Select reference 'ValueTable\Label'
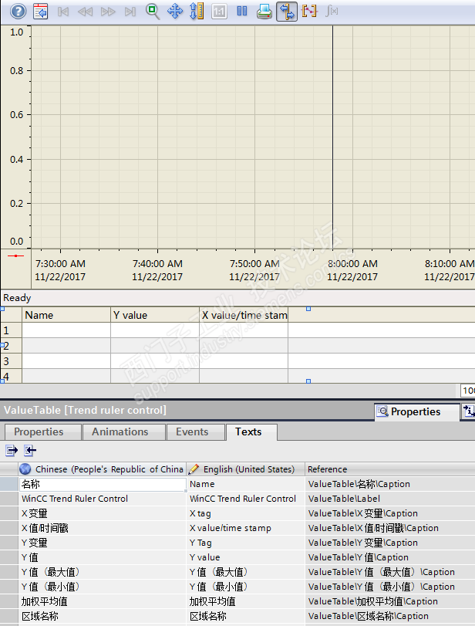 pos(390,499)
